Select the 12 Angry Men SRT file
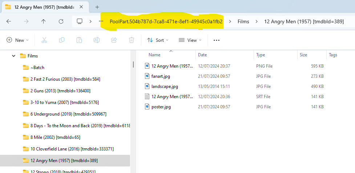 coord(172,97)
